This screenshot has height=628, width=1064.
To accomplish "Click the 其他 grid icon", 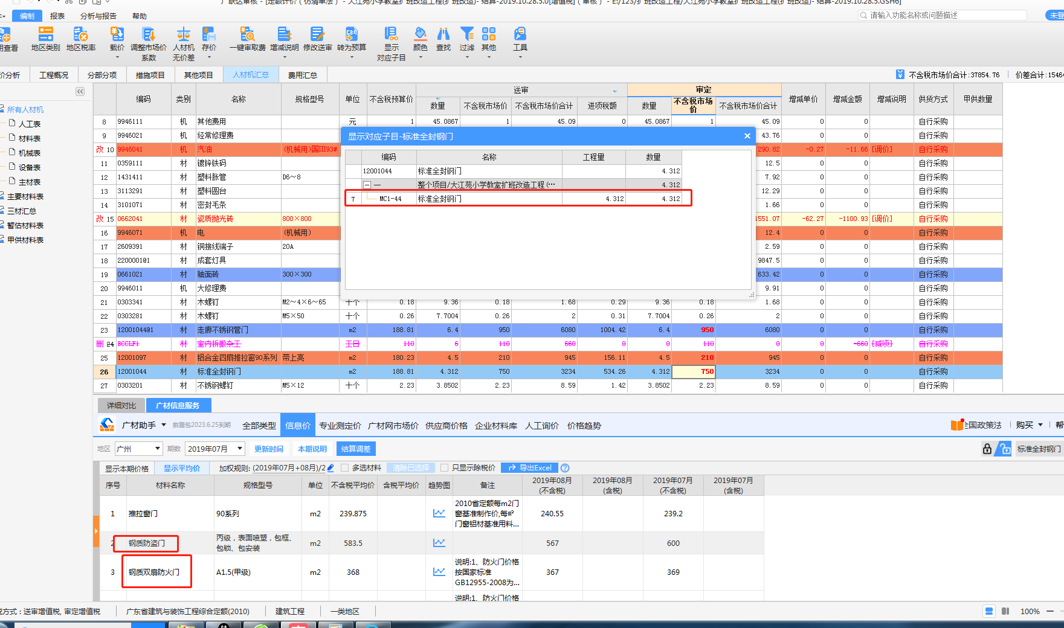I will [489, 34].
